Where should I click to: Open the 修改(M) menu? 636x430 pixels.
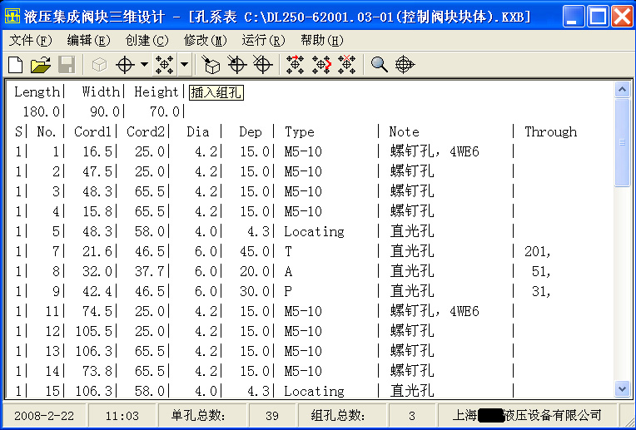coord(206,40)
